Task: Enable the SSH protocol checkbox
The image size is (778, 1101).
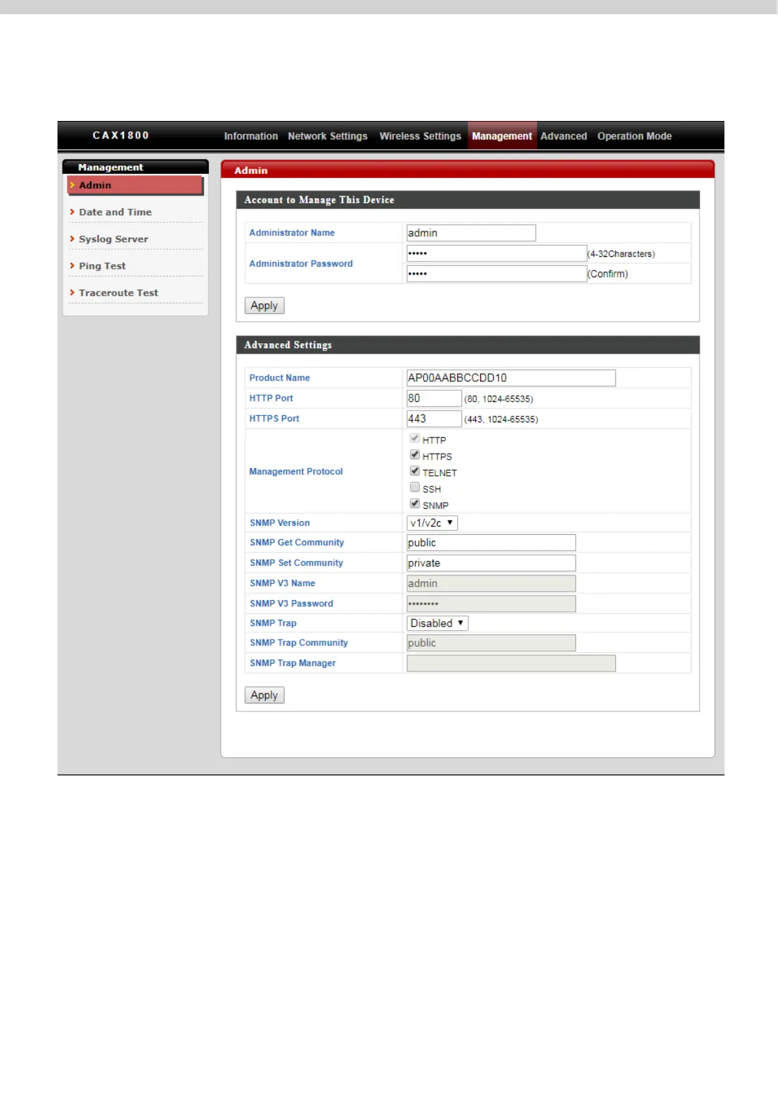Action: pos(415,487)
